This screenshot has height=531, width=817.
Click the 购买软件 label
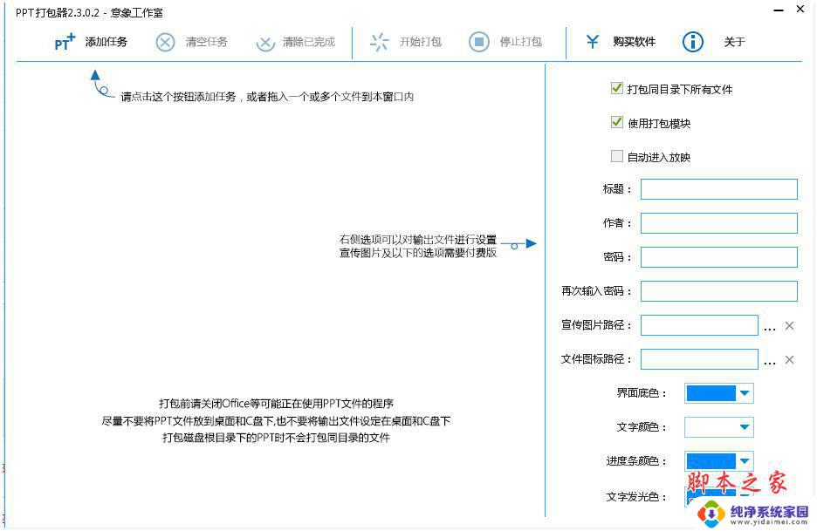point(634,42)
